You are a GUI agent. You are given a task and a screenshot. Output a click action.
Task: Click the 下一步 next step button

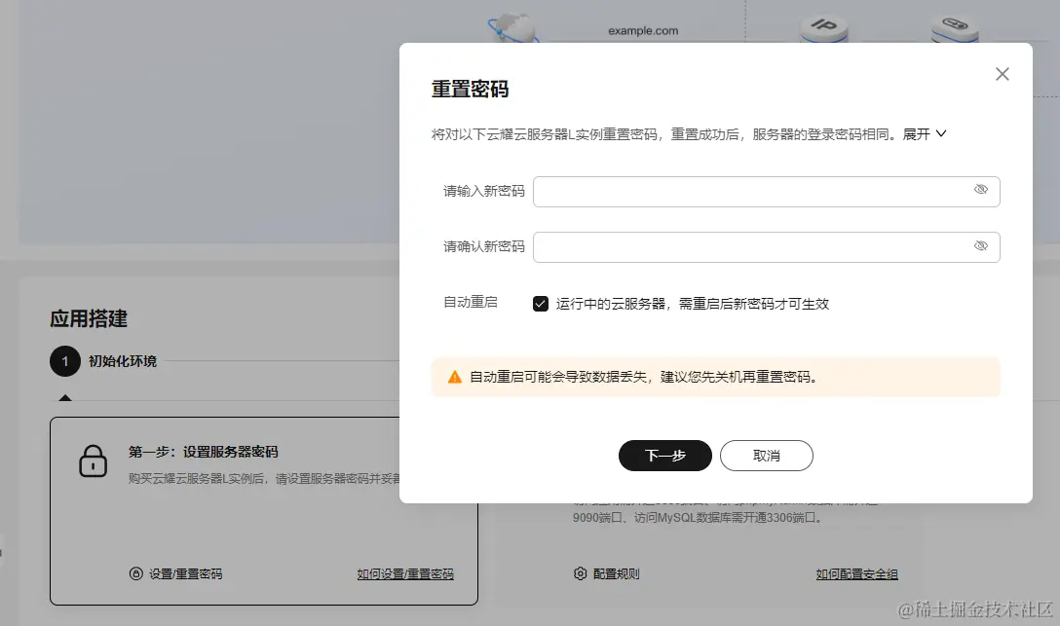tap(664, 456)
